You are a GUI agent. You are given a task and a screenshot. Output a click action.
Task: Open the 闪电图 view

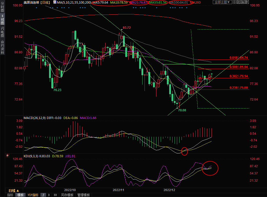click(x=2, y=32)
